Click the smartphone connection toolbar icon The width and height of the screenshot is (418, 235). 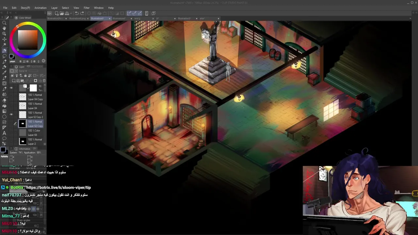[x=147, y=13]
